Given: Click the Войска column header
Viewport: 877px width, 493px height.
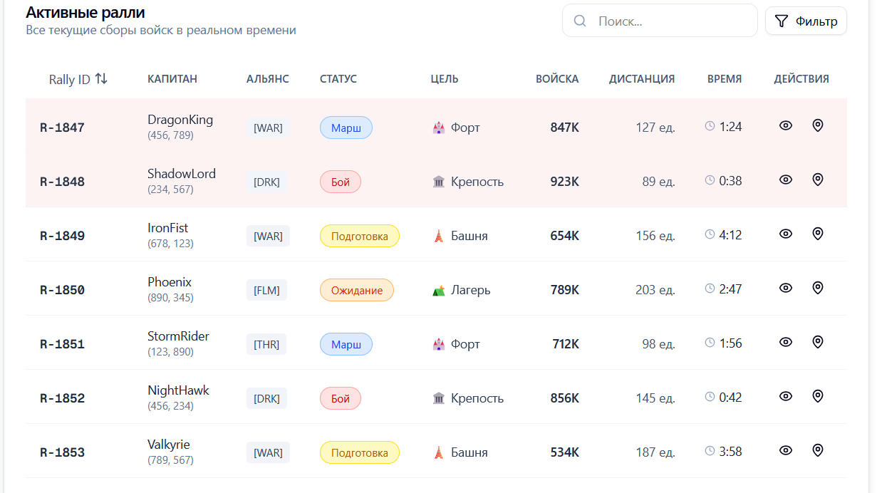Looking at the screenshot, I should [x=557, y=79].
